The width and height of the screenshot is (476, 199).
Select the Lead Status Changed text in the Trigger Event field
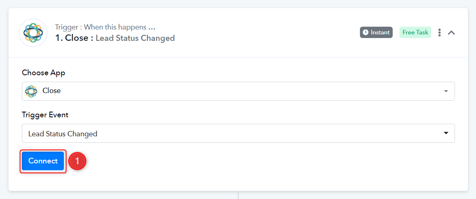click(x=63, y=134)
